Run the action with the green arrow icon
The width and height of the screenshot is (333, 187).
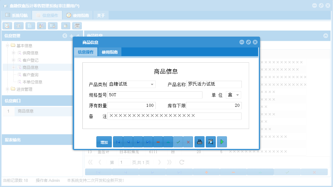pyautogui.click(x=222, y=142)
